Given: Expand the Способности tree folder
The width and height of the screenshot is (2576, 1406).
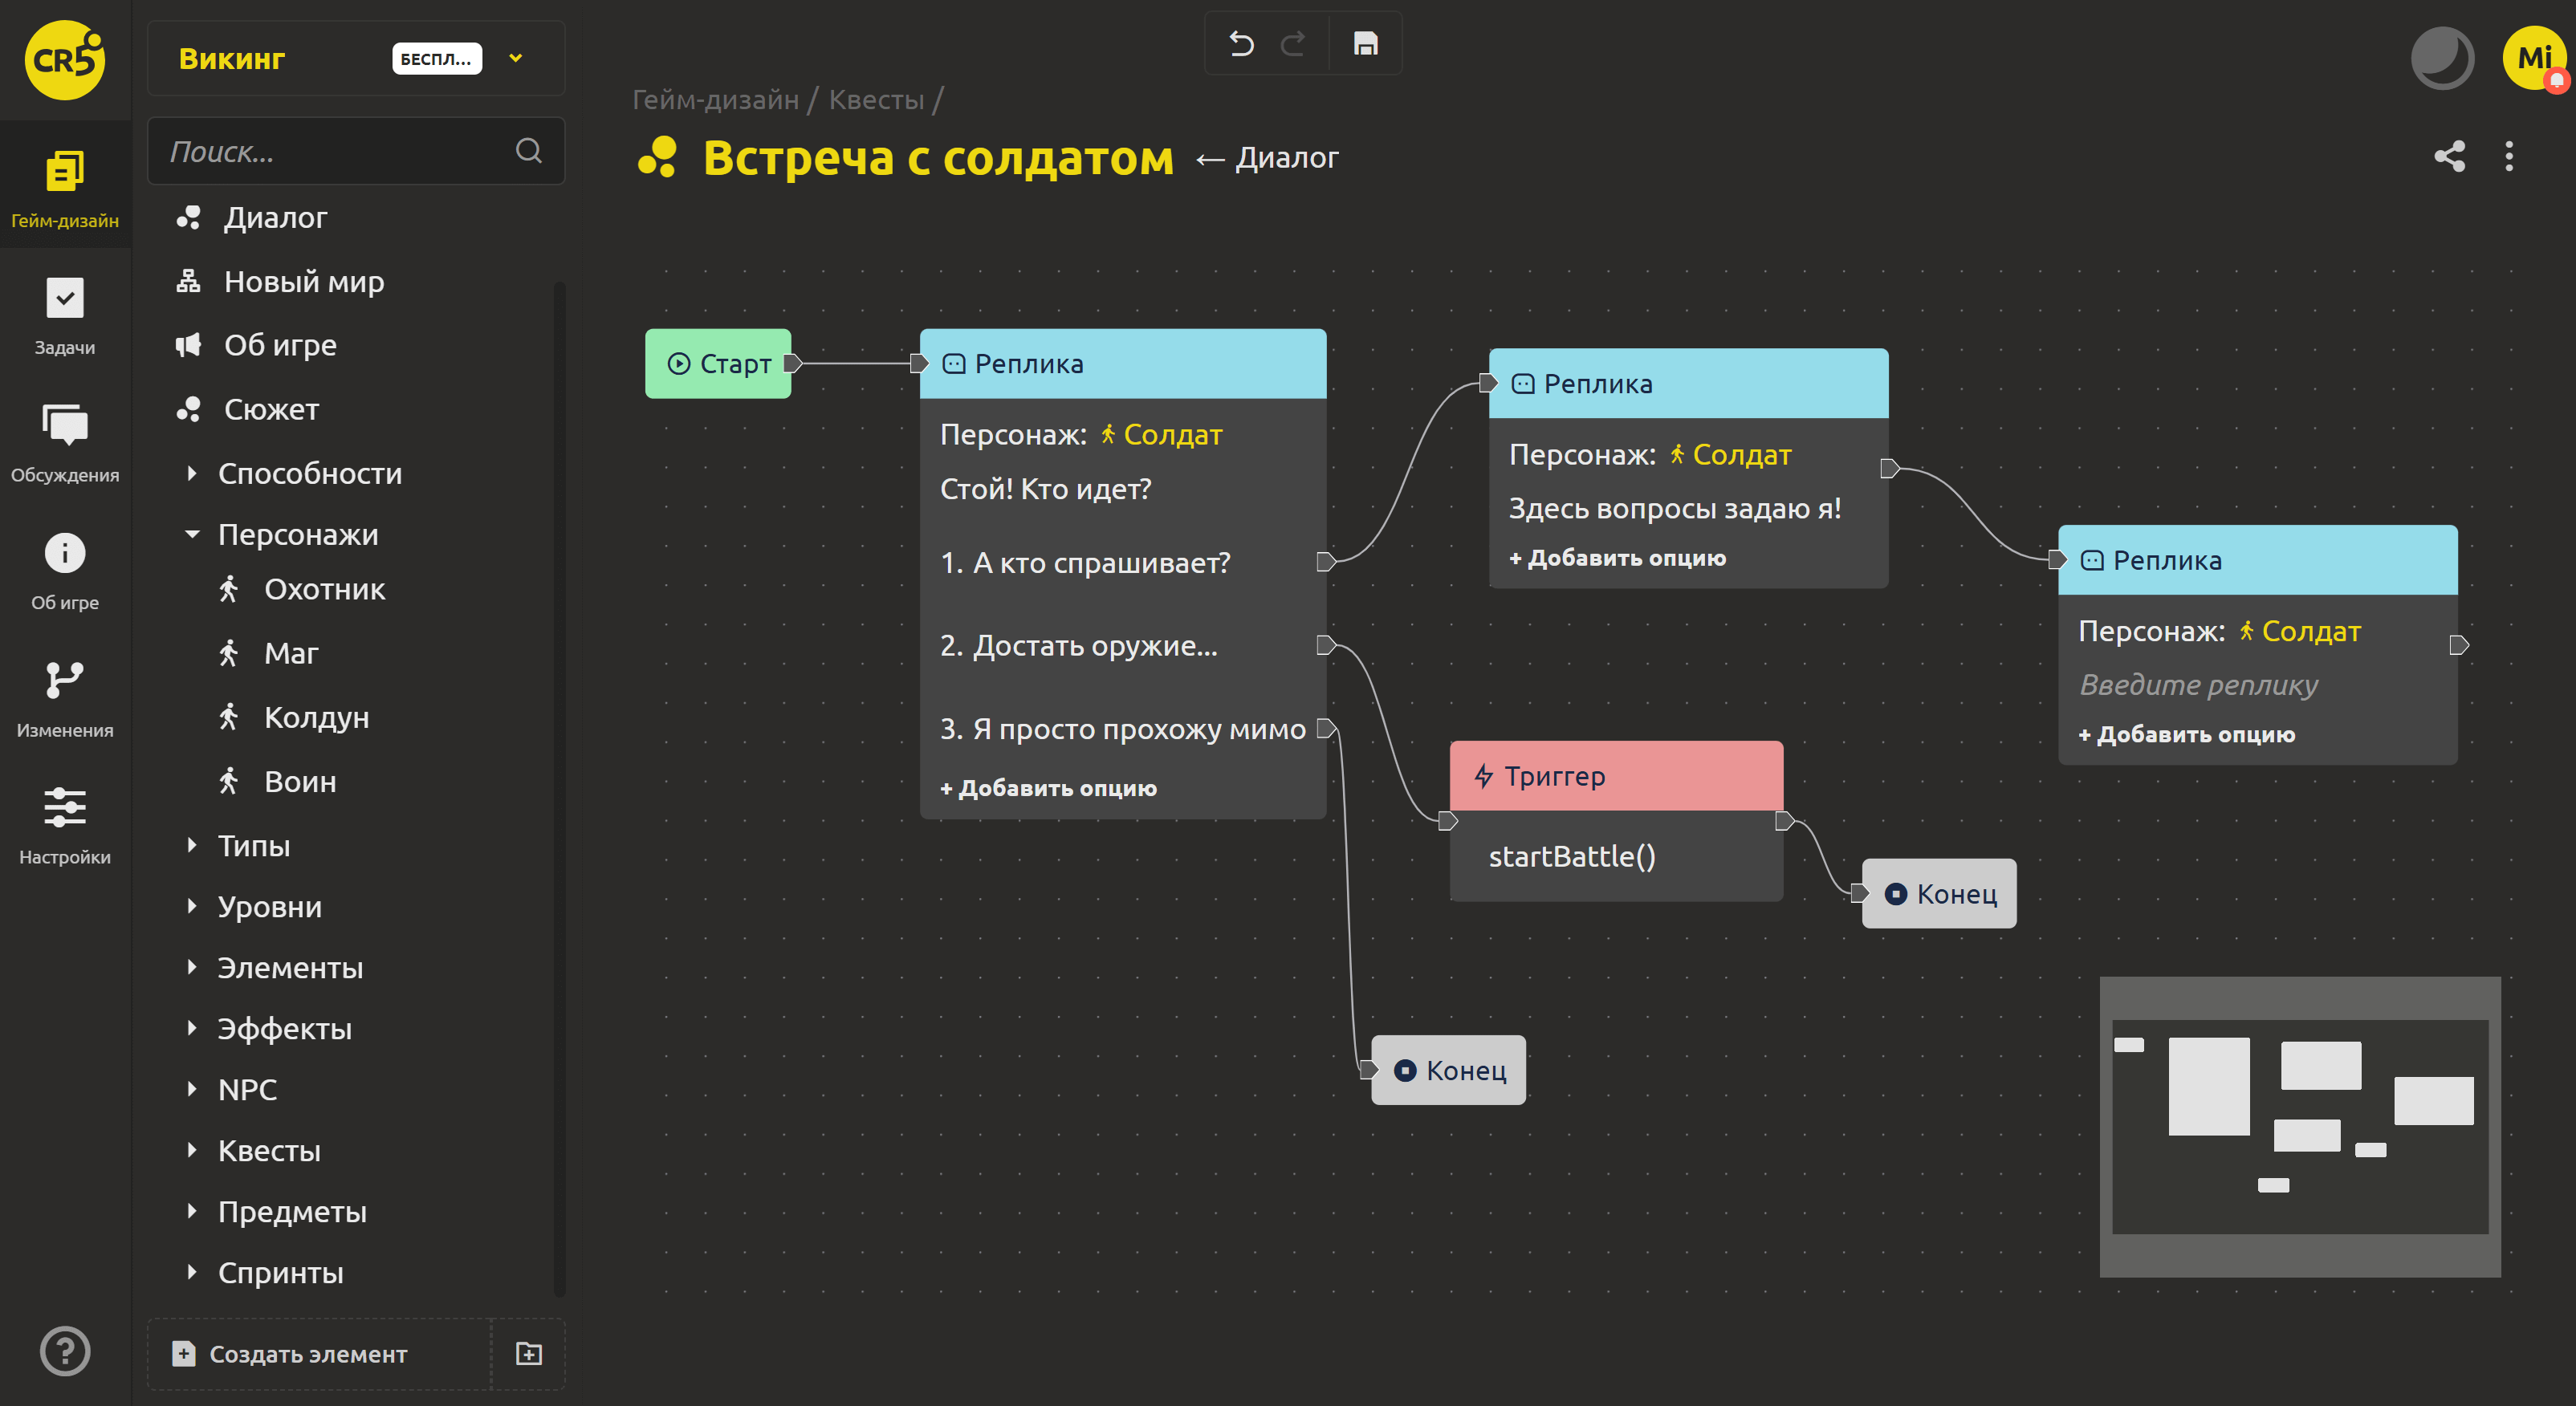Looking at the screenshot, I should [192, 473].
